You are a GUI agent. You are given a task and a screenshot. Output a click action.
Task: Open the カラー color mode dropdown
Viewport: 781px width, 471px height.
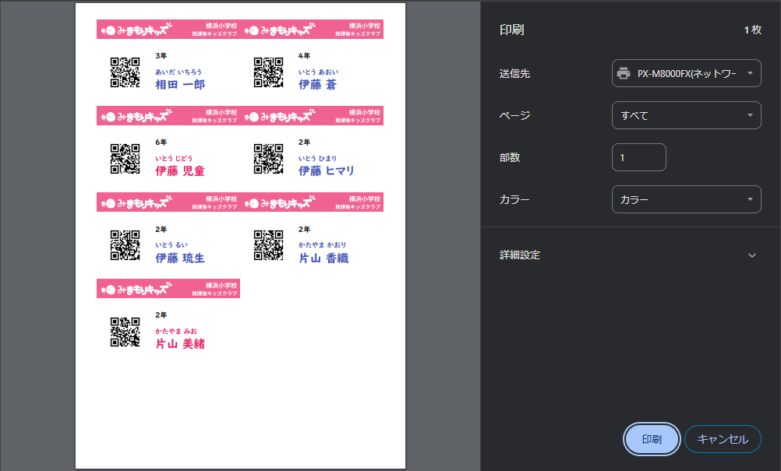pos(686,199)
